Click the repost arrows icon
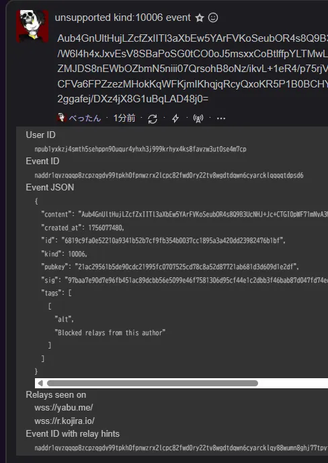Image resolution: width=328 pixels, height=463 pixels. [153, 118]
